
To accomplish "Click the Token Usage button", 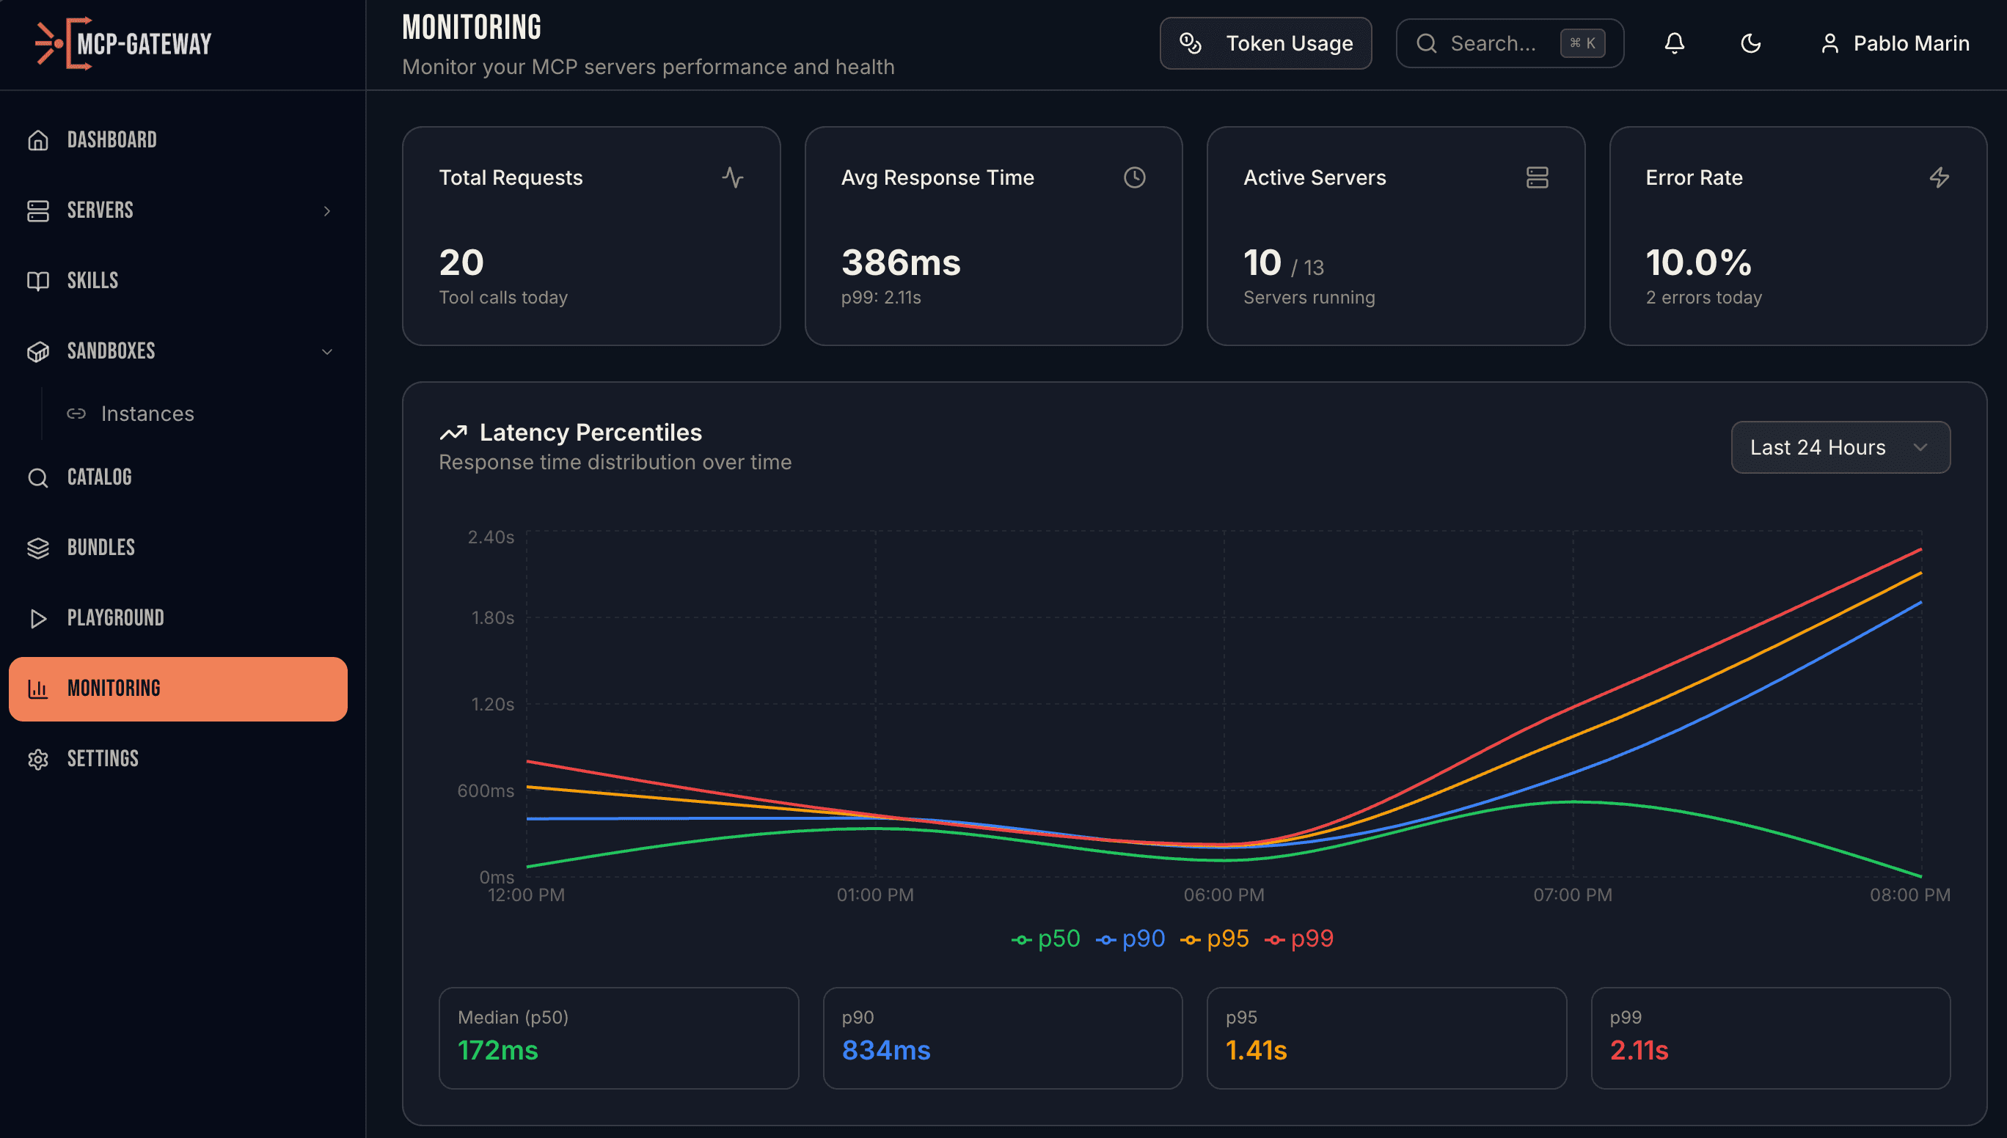I will click(1265, 43).
